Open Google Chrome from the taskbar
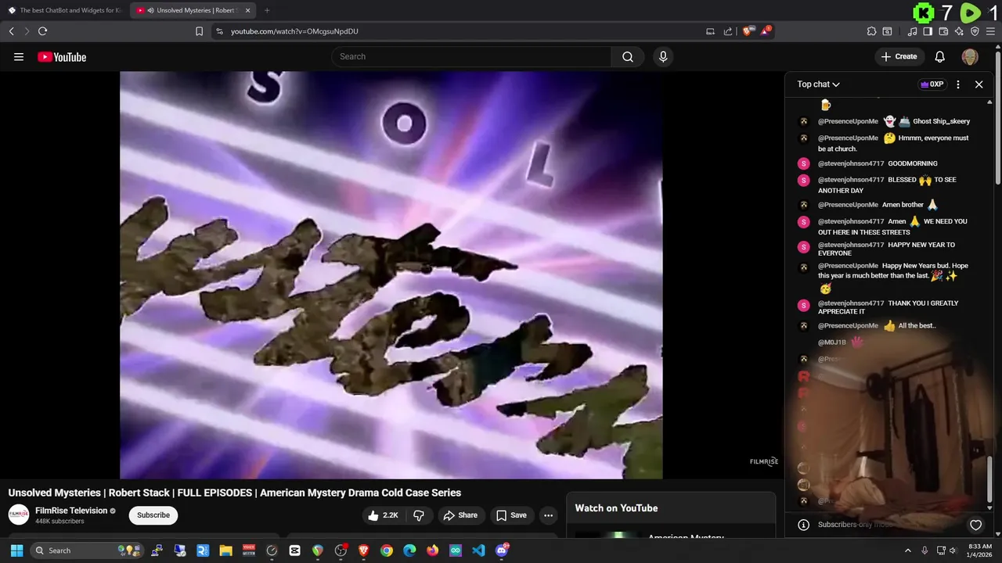The width and height of the screenshot is (1002, 563). pos(387,550)
